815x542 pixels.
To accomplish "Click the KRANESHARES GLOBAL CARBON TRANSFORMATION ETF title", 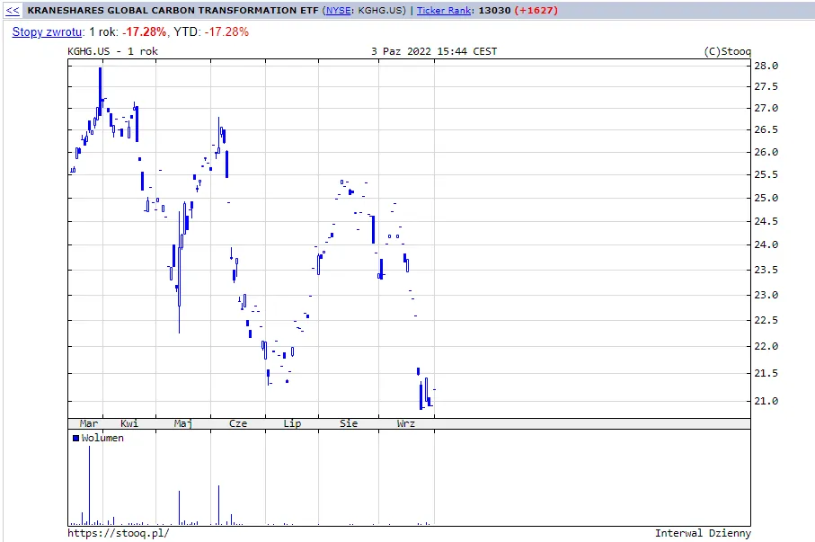I will pyautogui.click(x=173, y=11).
